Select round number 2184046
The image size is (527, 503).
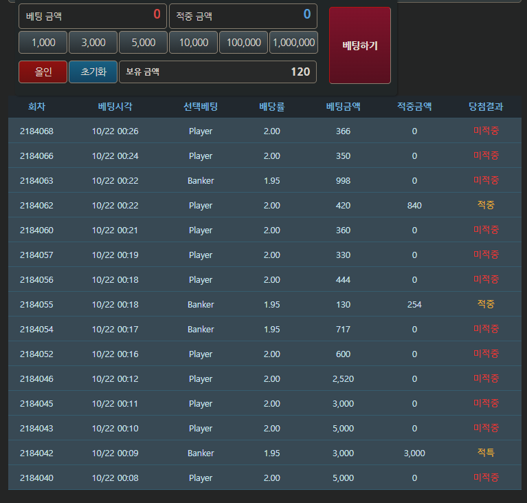coord(36,378)
